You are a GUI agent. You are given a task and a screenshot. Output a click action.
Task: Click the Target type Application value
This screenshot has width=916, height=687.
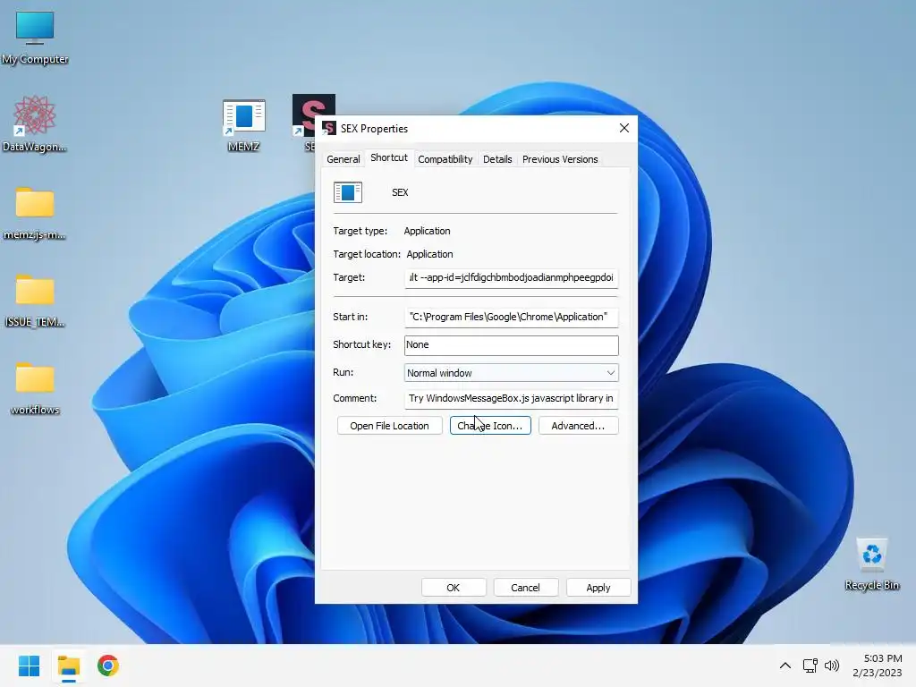(x=427, y=231)
